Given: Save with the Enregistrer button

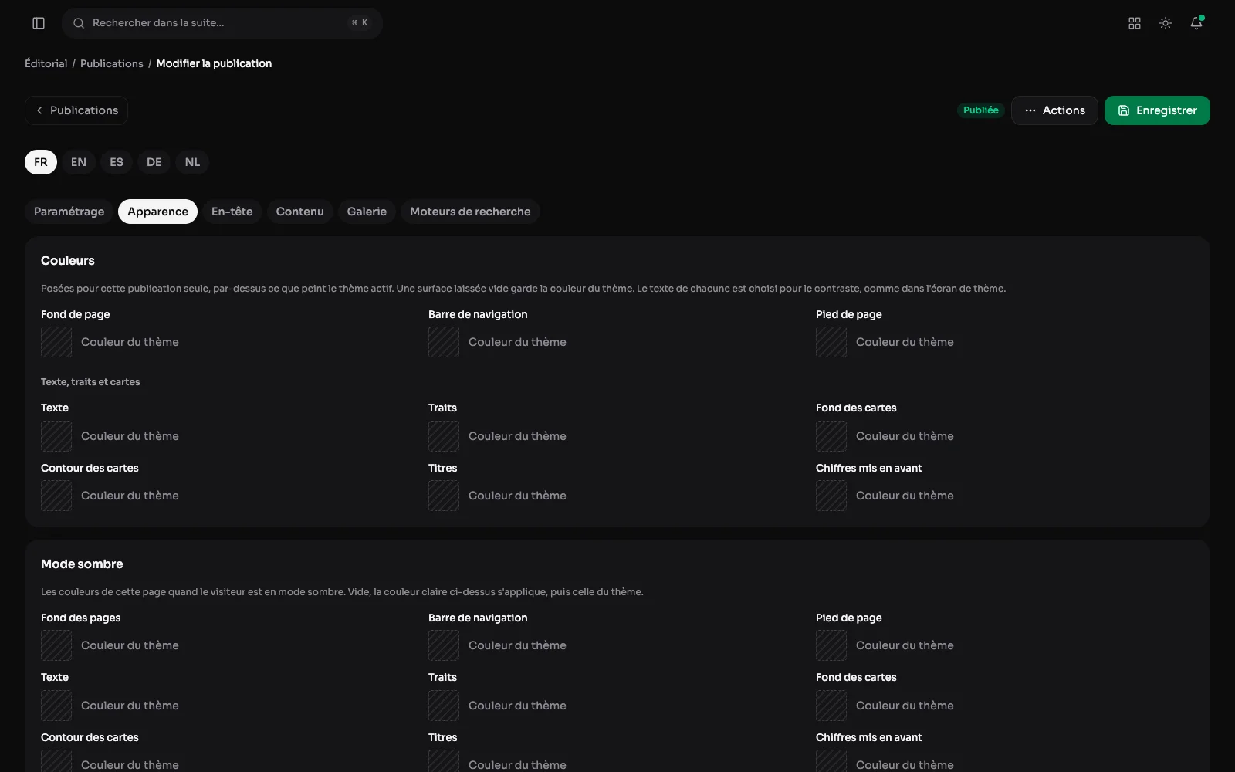Looking at the screenshot, I should pos(1157,110).
